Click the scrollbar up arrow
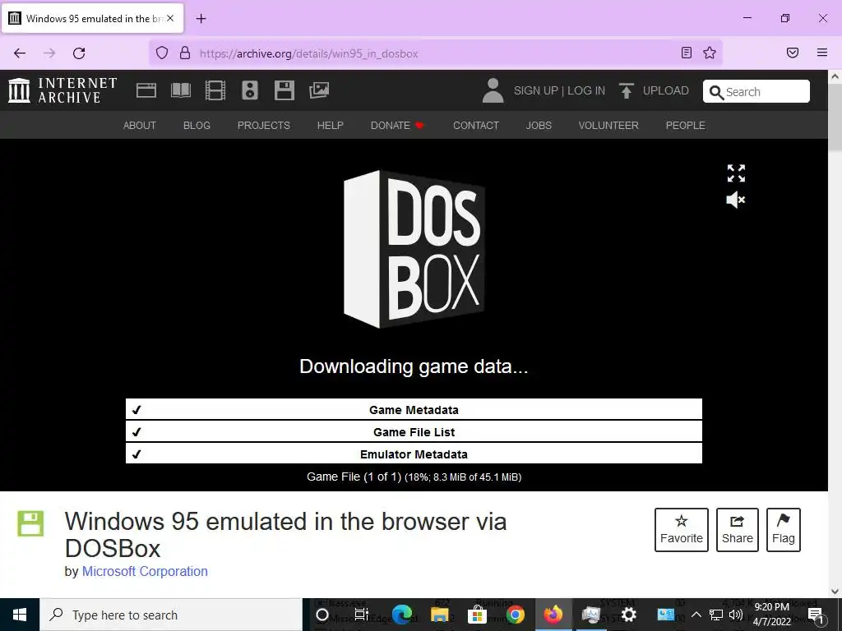This screenshot has width=842, height=631. click(x=835, y=76)
